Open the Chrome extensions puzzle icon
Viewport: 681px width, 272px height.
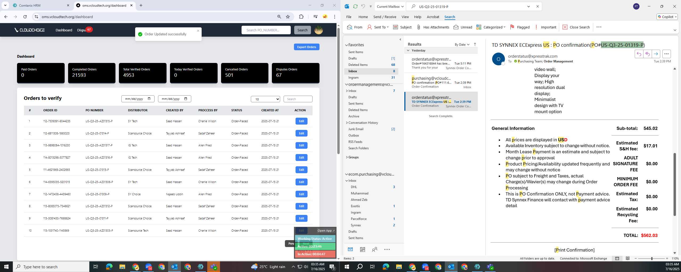pos(301,17)
